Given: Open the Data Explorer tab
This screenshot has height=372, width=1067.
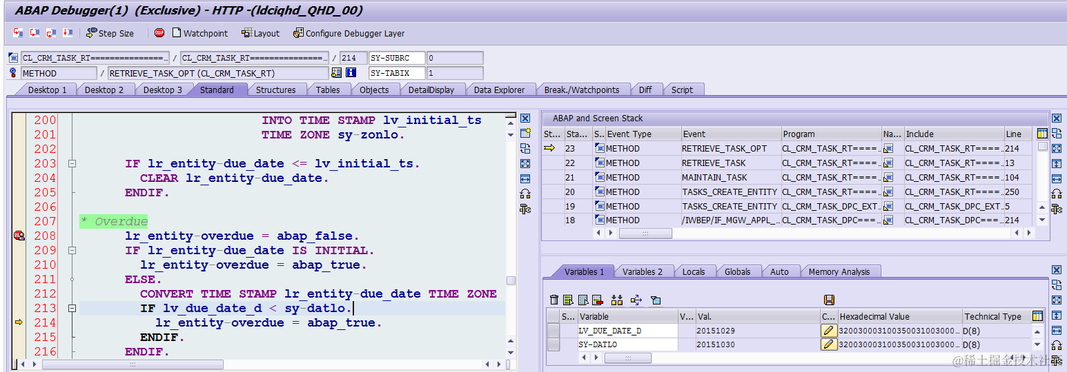Looking at the screenshot, I should coord(499,90).
